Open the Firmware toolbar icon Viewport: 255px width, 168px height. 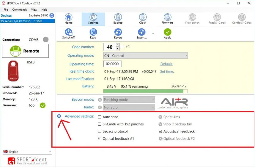point(167,19)
